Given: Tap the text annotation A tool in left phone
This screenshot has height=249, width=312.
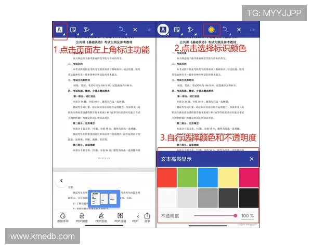Looking at the screenshot, I should 59,30.
